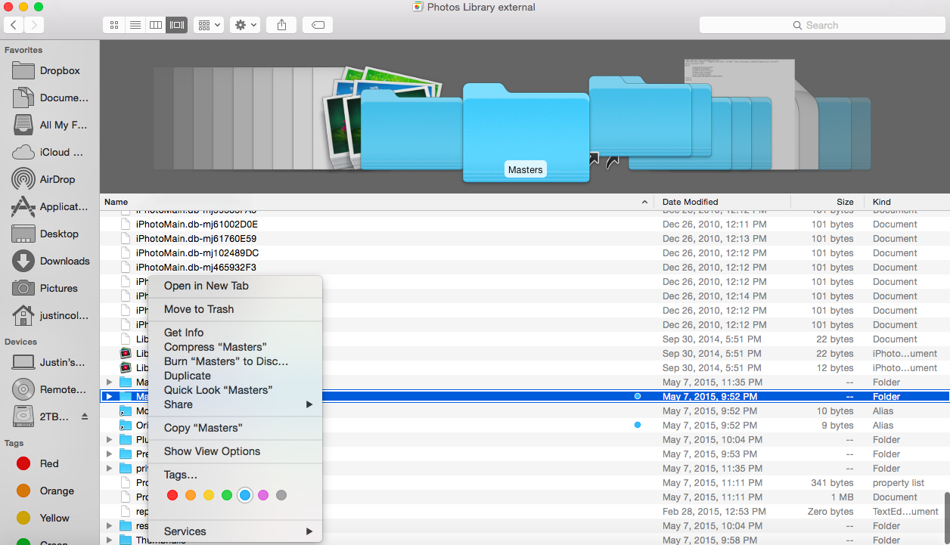Sort by the Name column header
This screenshot has height=545, width=950.
tap(377, 202)
